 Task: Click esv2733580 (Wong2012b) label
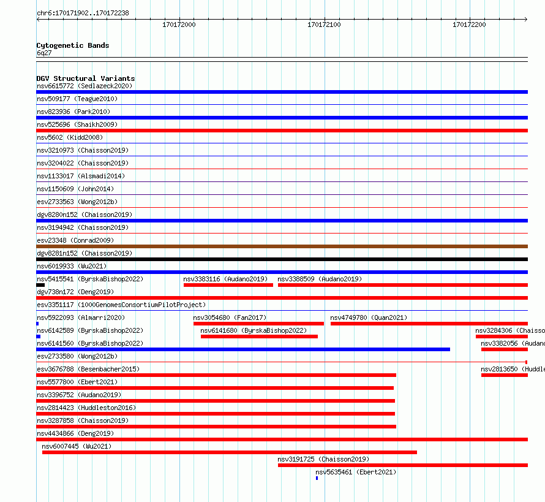click(x=77, y=356)
